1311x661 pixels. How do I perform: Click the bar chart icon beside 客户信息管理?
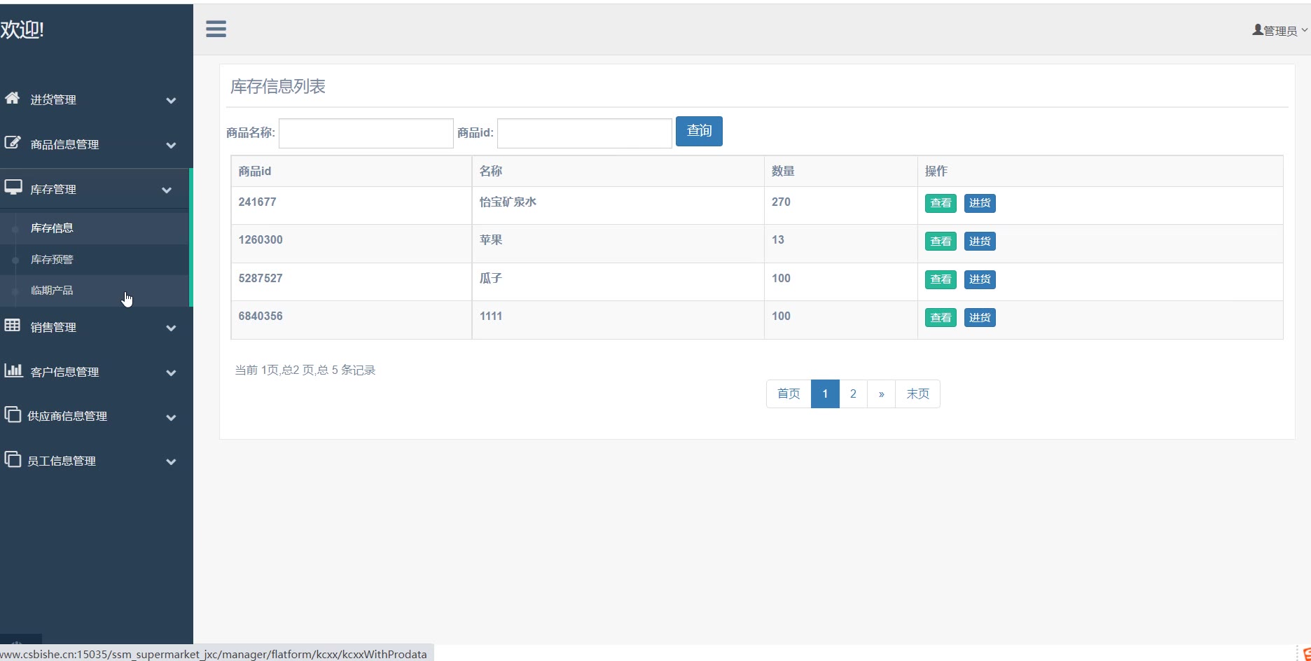coord(13,370)
